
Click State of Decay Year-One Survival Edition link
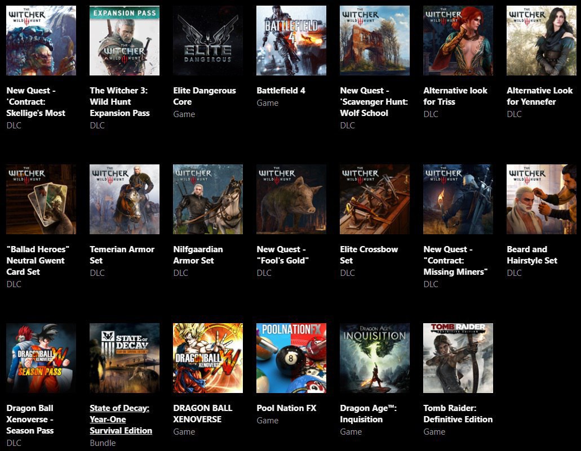(121, 419)
